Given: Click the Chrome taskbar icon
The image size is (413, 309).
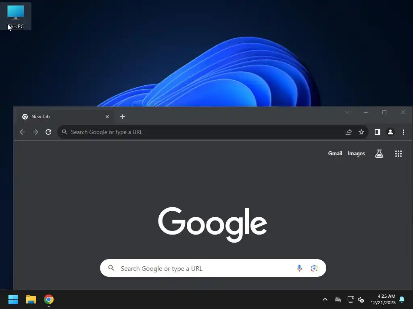Looking at the screenshot, I should [49, 299].
